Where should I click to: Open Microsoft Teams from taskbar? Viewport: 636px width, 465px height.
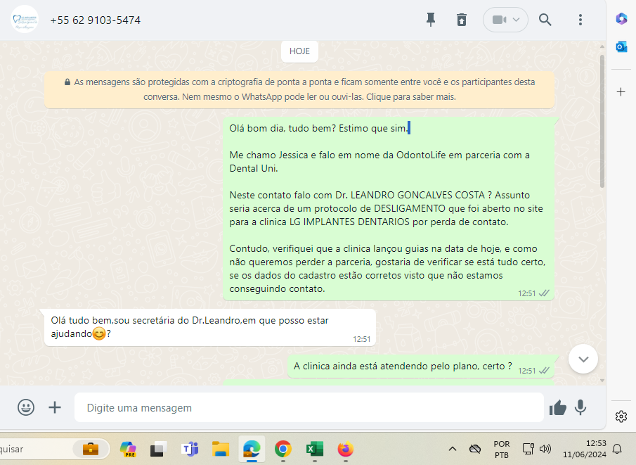click(x=190, y=449)
